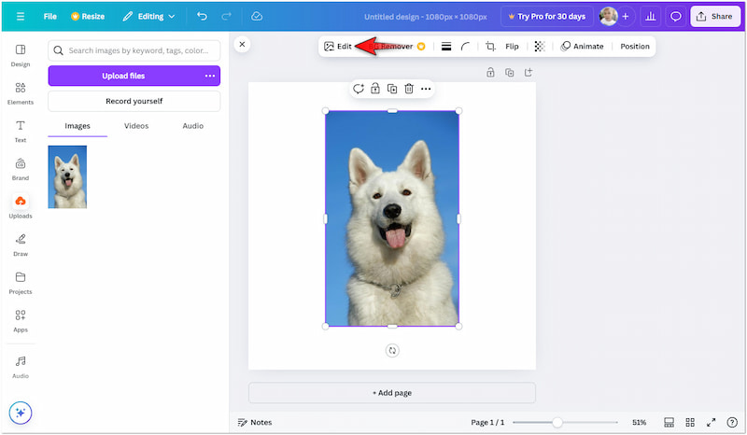Screen dimensions: 747x435
Task: Open the File menu
Action: [49, 16]
